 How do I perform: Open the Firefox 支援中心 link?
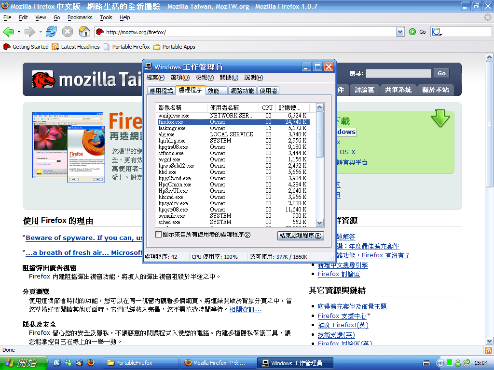[342, 316]
